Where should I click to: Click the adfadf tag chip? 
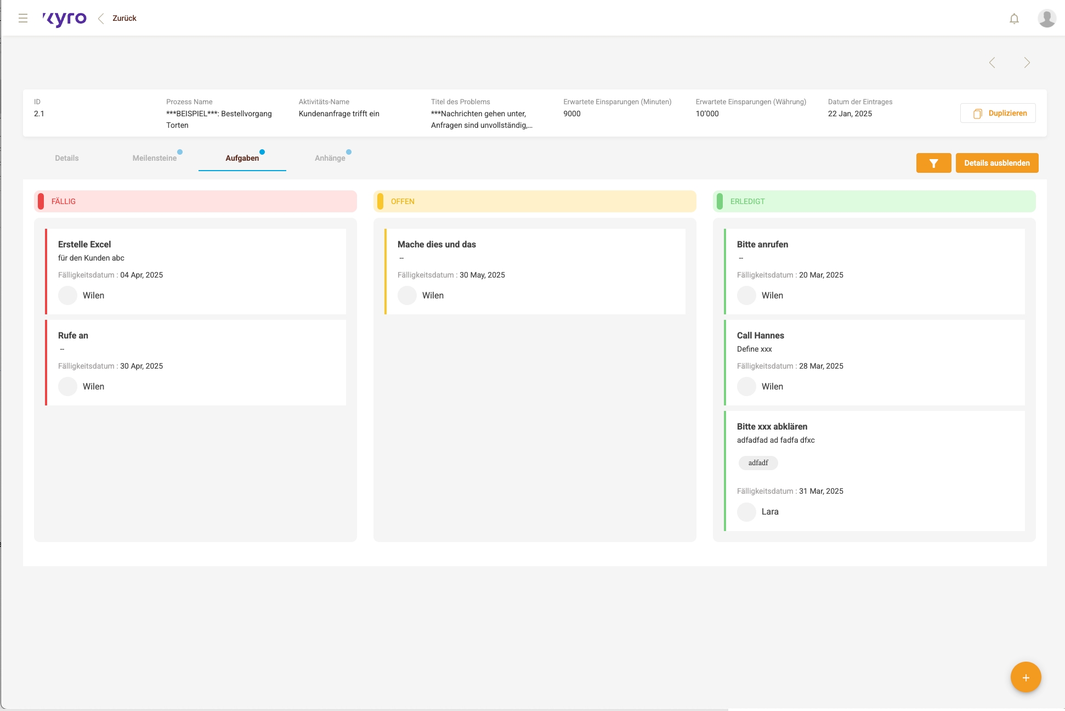(758, 463)
